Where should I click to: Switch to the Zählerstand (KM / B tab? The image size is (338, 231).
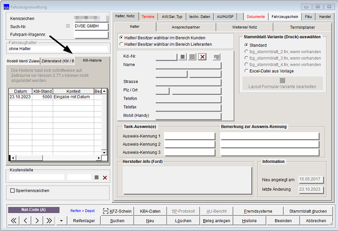pos(58,61)
